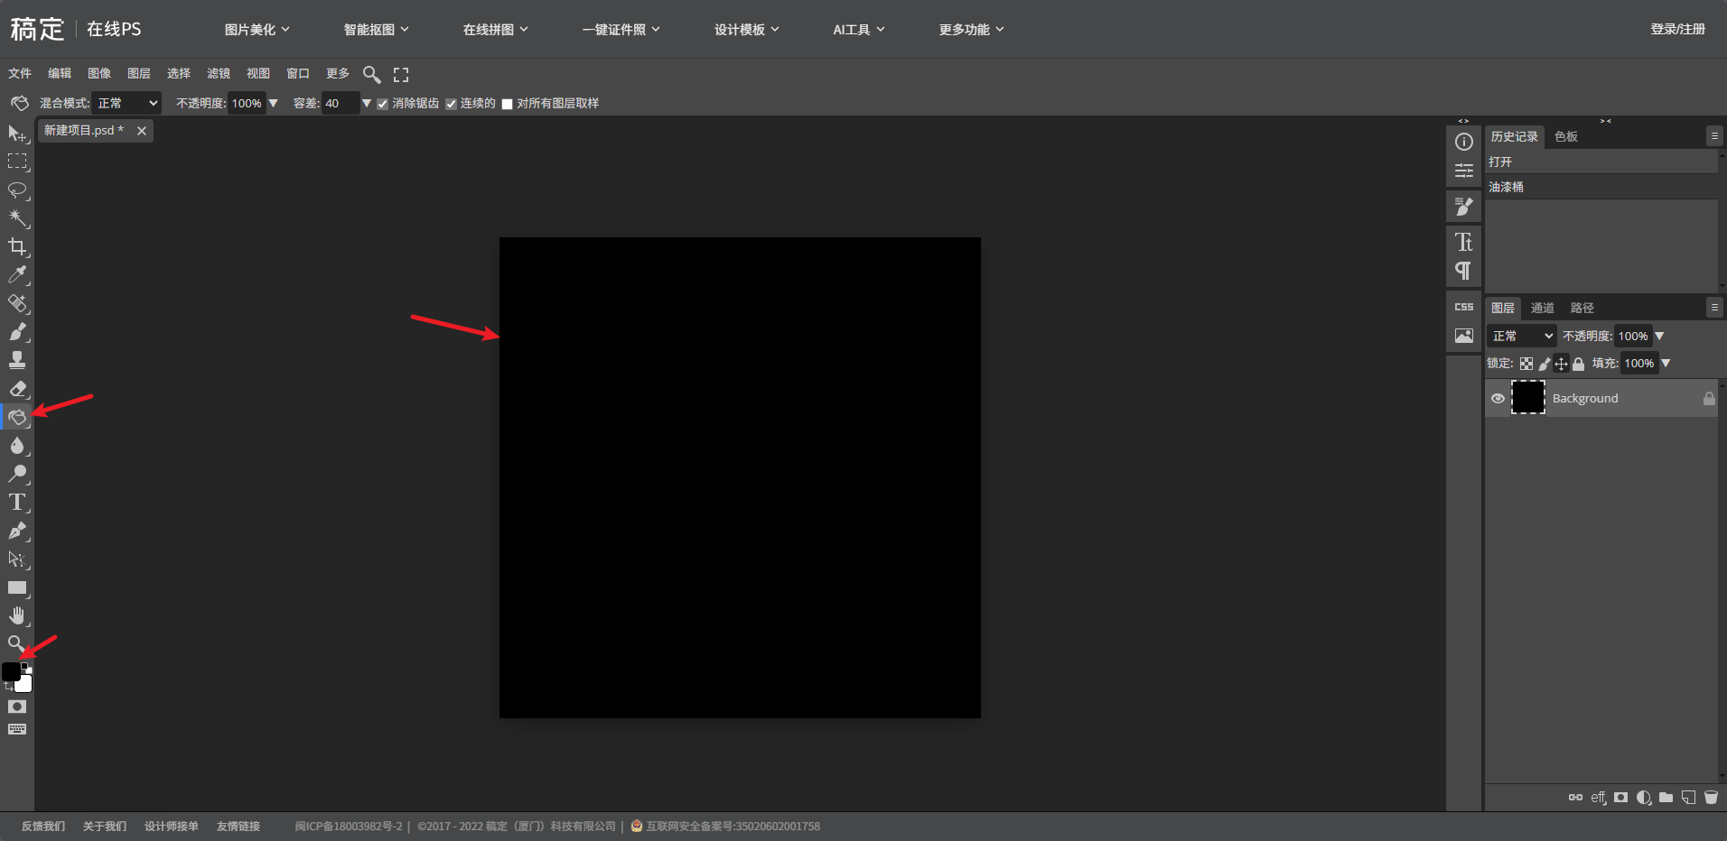
Task: Toggle lock all padlock
Action: 1578,364
